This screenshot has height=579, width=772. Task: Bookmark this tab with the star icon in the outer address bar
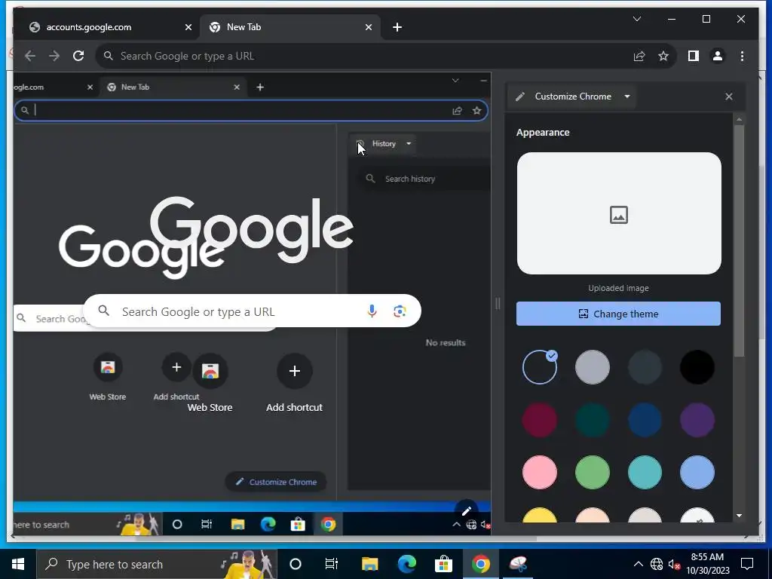pyautogui.click(x=663, y=56)
